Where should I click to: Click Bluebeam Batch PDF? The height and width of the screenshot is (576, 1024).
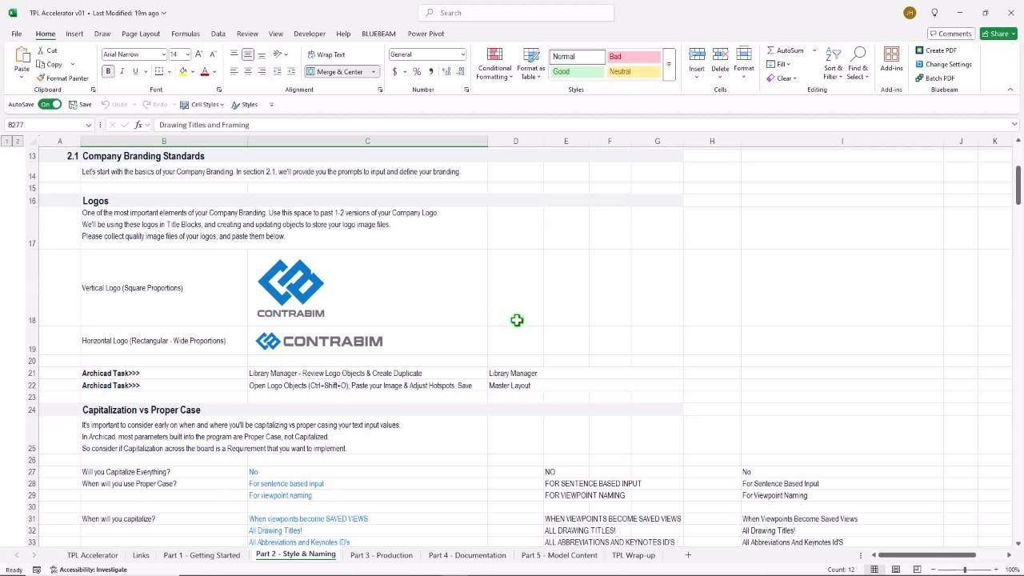[x=934, y=78]
